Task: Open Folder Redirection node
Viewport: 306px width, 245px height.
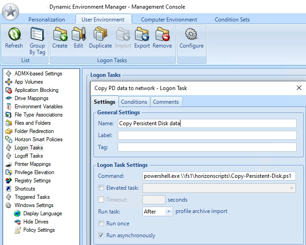Action: click(x=34, y=131)
